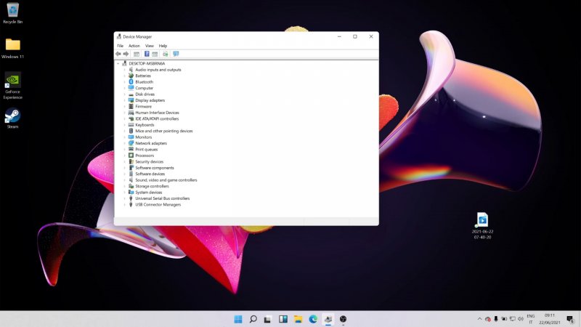Image resolution: width=581 pixels, height=327 pixels.
Task: Open the Windows Start button in taskbar
Action: click(238, 319)
